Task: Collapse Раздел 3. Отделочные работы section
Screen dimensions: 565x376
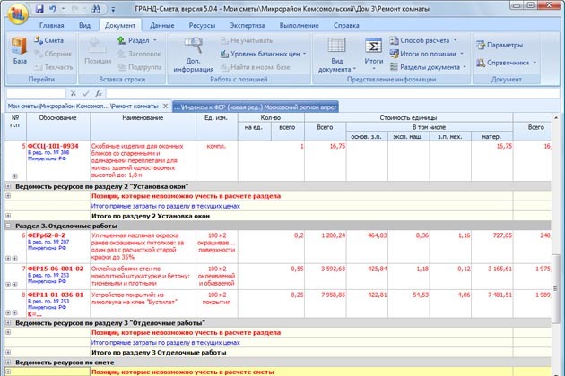Action: pos(8,226)
